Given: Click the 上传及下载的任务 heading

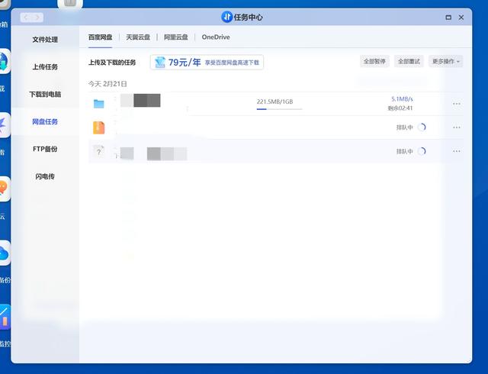Looking at the screenshot, I should (112, 63).
